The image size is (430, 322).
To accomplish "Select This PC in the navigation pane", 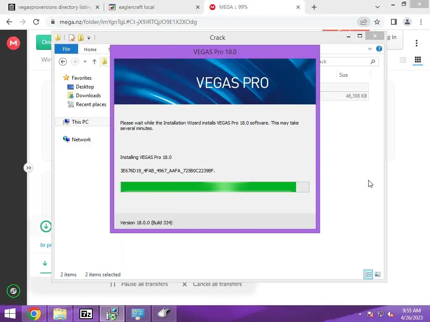I will tap(80, 122).
